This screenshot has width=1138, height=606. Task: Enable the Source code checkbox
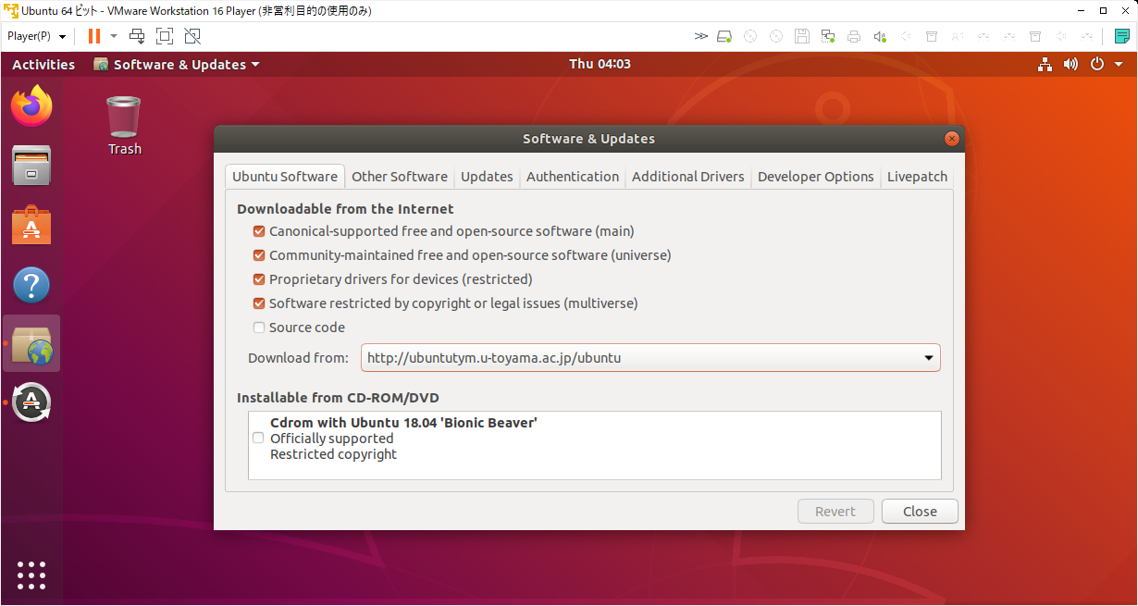pyautogui.click(x=259, y=328)
